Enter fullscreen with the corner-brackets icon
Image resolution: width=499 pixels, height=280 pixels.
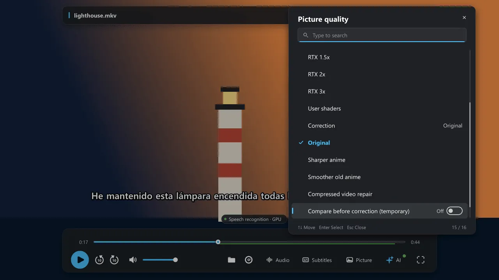click(421, 260)
